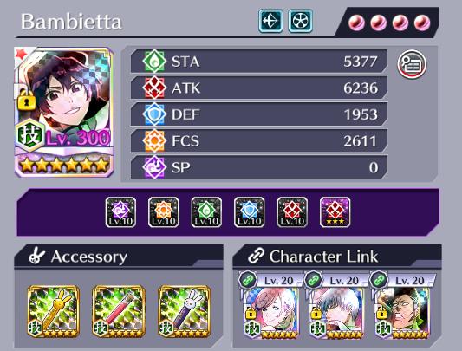Click the bow and arrow trait icon
The width and height of the screenshot is (462, 351).
tap(270, 21)
